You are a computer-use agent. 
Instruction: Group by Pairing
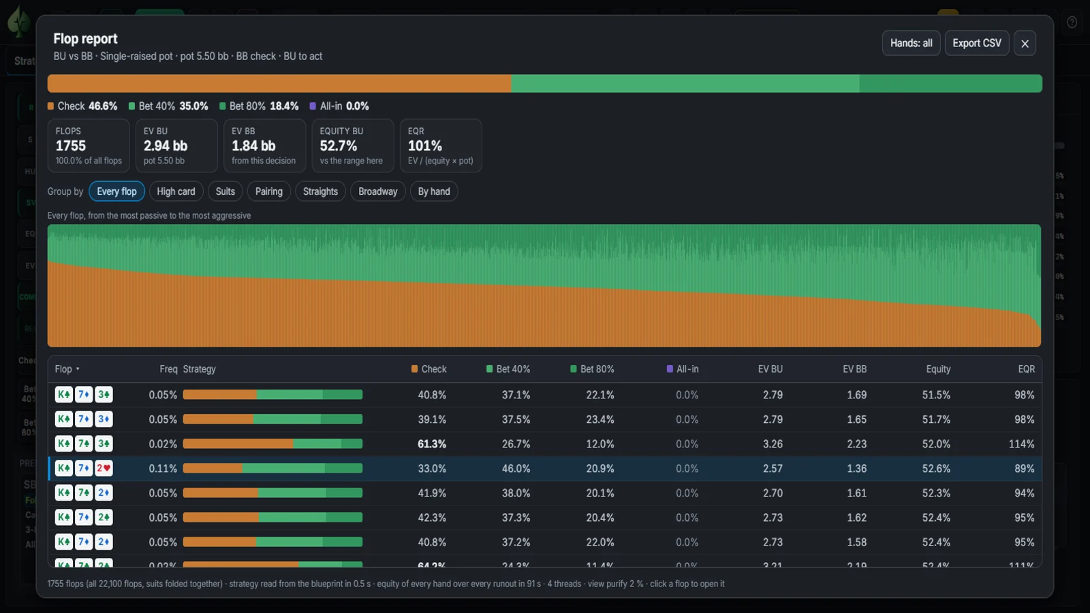coord(268,191)
